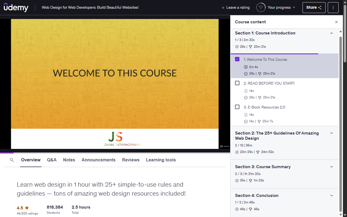This screenshot has height=217, width=347.
Task: Click video icon under Welcome To This Course
Action: click(246, 67)
